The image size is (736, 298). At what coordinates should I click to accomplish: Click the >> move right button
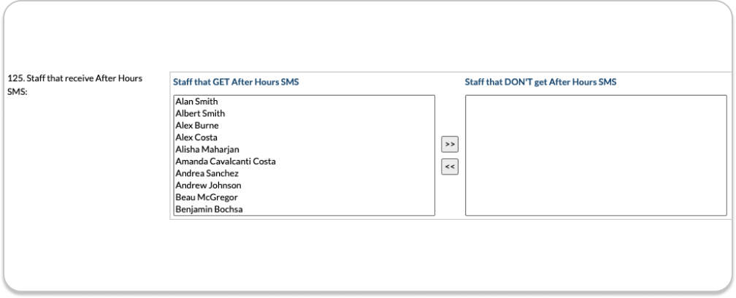point(450,145)
